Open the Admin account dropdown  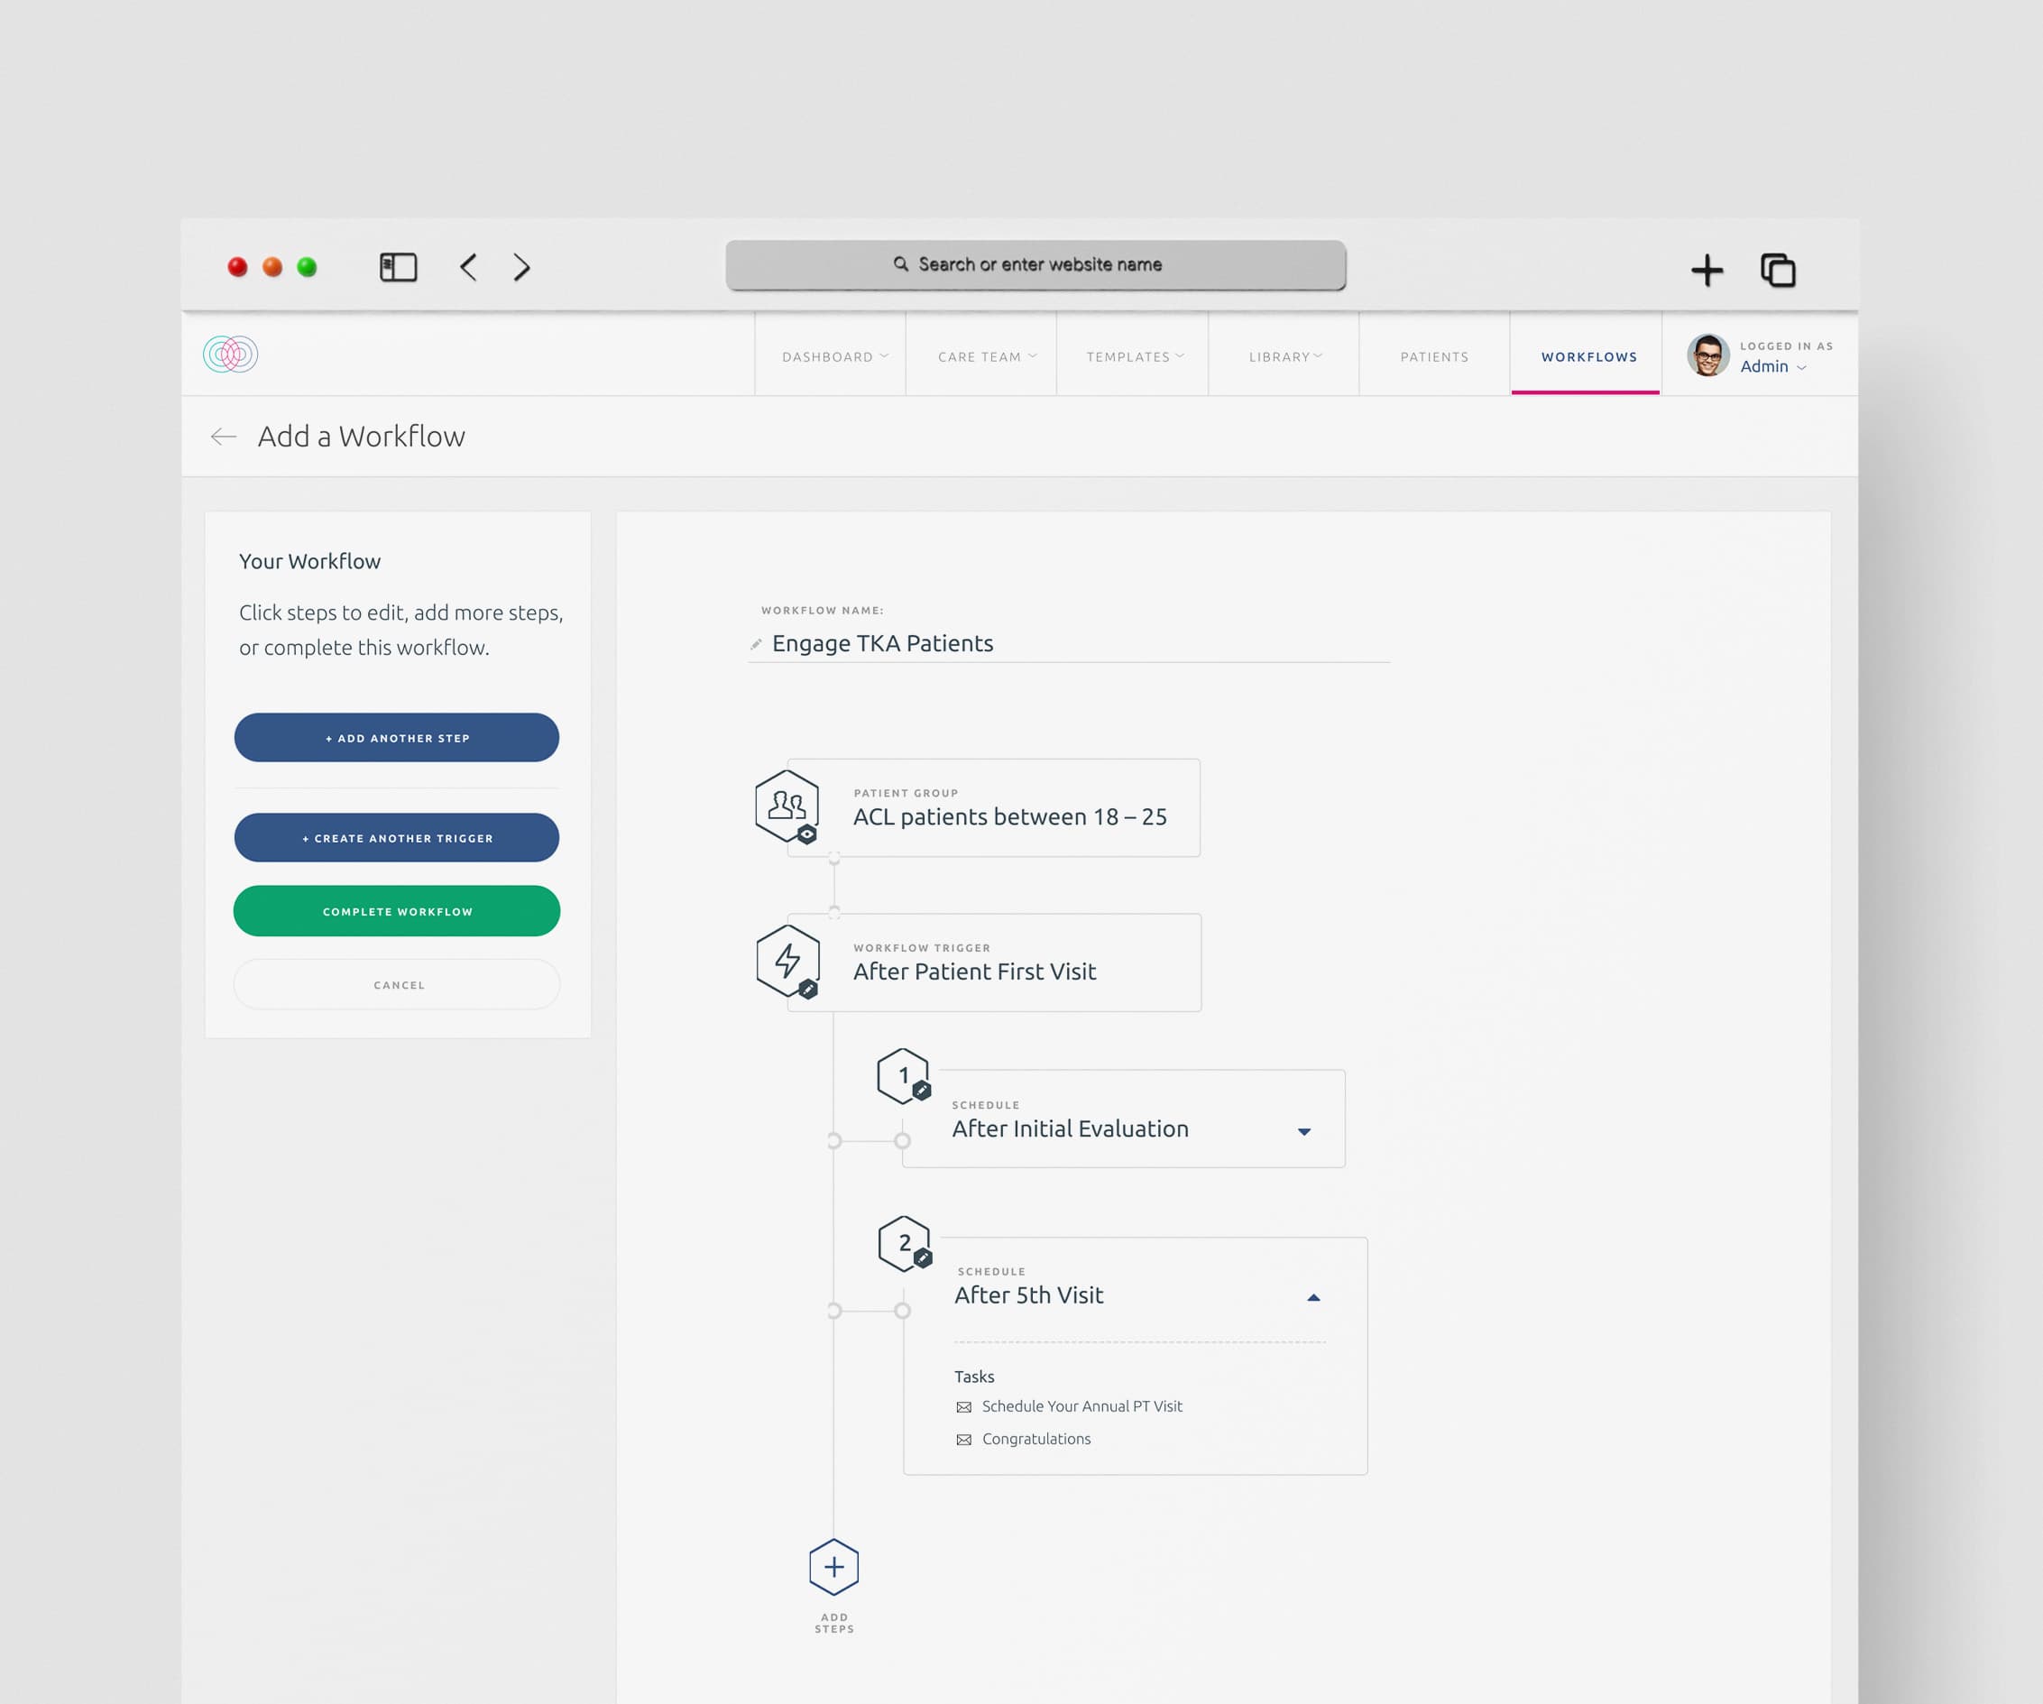pos(1772,367)
